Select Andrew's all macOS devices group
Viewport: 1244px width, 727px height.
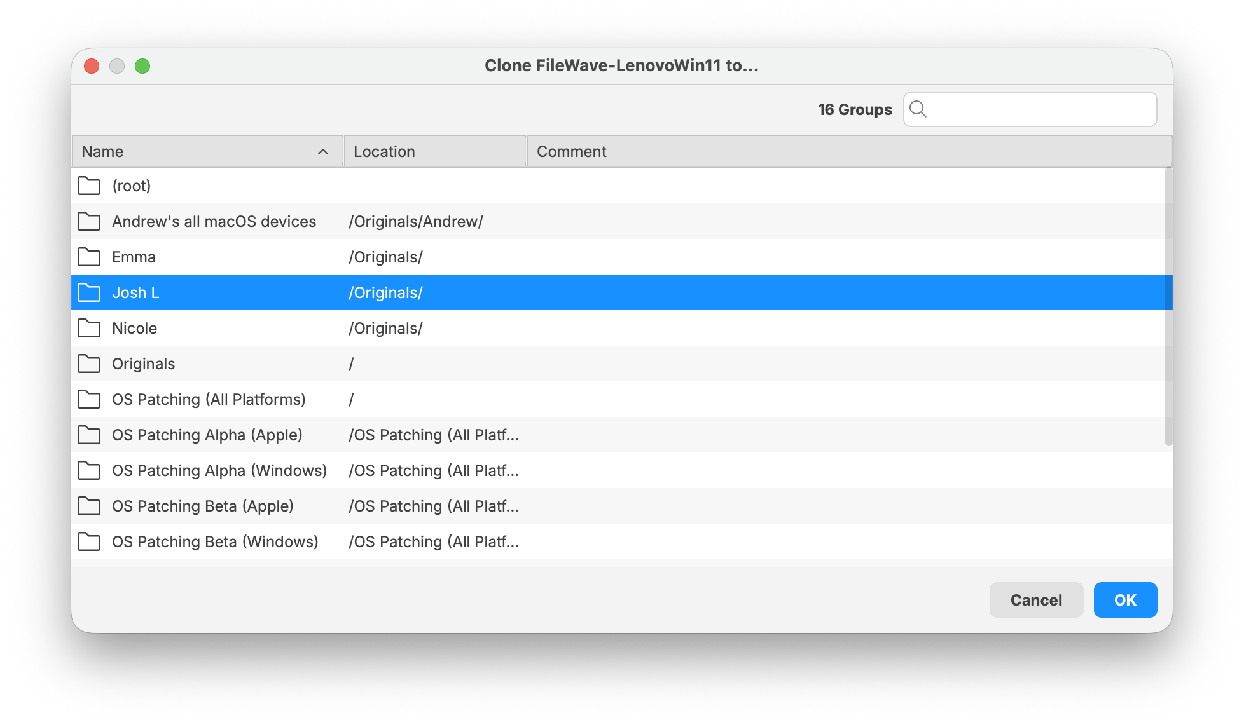(x=621, y=221)
